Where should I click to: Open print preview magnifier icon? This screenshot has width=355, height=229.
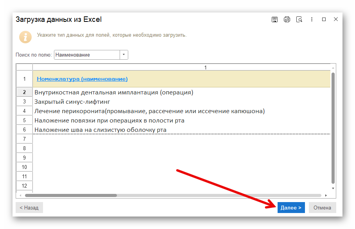click(x=299, y=20)
